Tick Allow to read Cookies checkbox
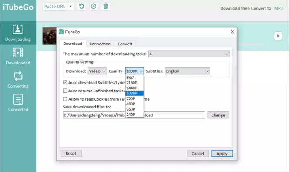The image size is (289, 172). click(x=65, y=99)
